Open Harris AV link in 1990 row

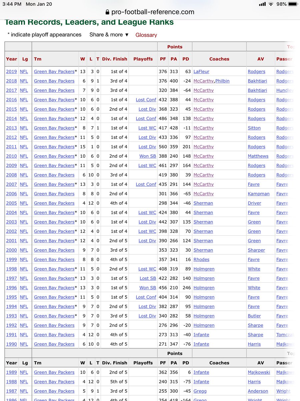click(254, 344)
